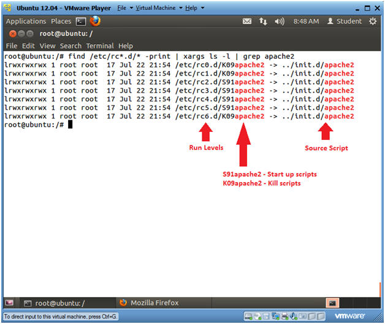Click the VMware window resize grip
This screenshot has height=324, width=385.
tap(378, 318)
